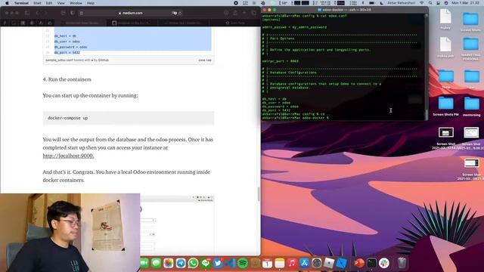484x272 pixels.
Task: Show the Safari tab overview
Action: coord(253,13)
